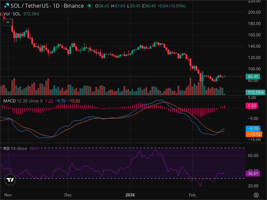
Task: Click the C86.49 close value in header
Action: 149,6
